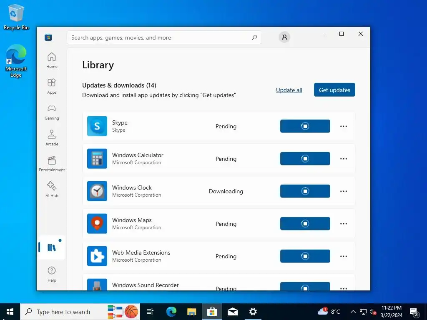The width and height of the screenshot is (427, 320).
Task: Click the Downloading status for Windows Clock
Action: [226, 191]
